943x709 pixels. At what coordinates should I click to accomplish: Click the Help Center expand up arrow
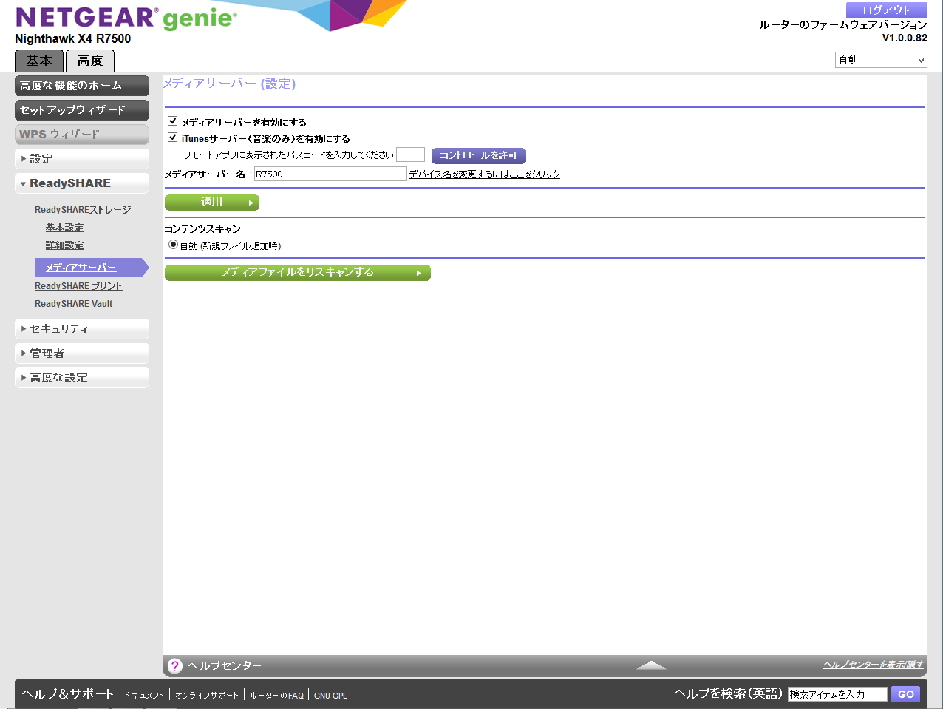[x=650, y=665]
